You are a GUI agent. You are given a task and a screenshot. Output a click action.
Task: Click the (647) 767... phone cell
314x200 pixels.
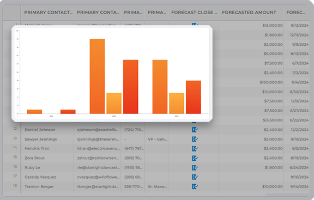(x=134, y=149)
